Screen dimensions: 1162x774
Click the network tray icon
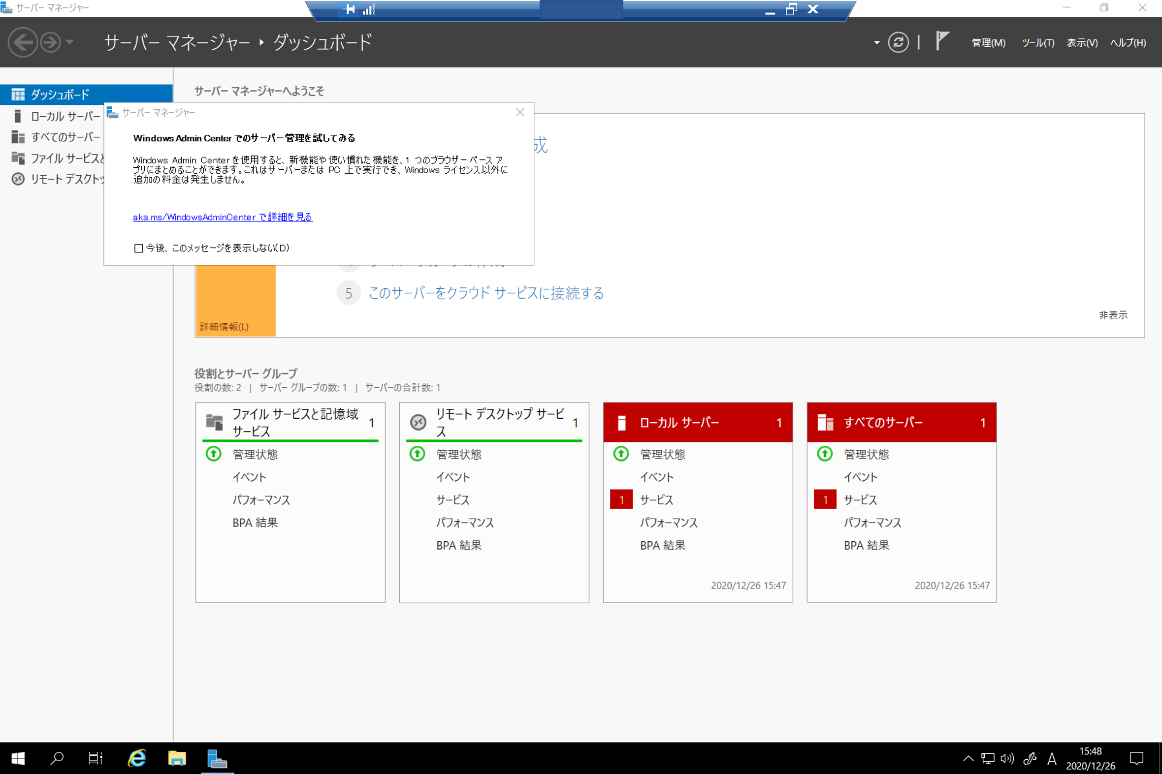(x=988, y=758)
